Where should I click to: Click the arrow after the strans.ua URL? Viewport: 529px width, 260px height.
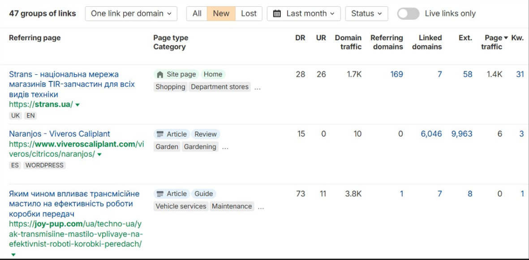tap(77, 105)
